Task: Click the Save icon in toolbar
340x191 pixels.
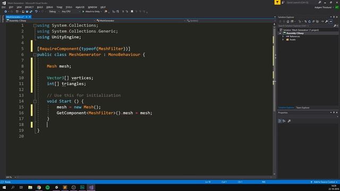Action: pyautogui.click(x=27, y=12)
